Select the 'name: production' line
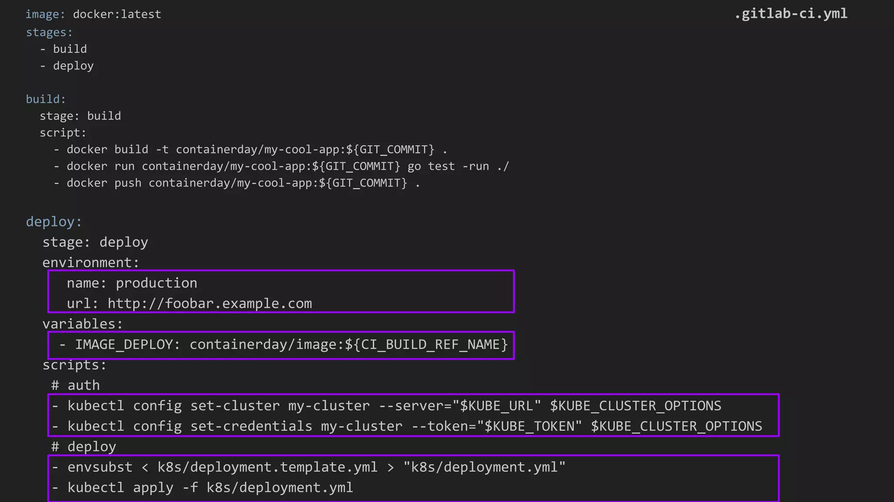The image size is (894, 502). (132, 283)
